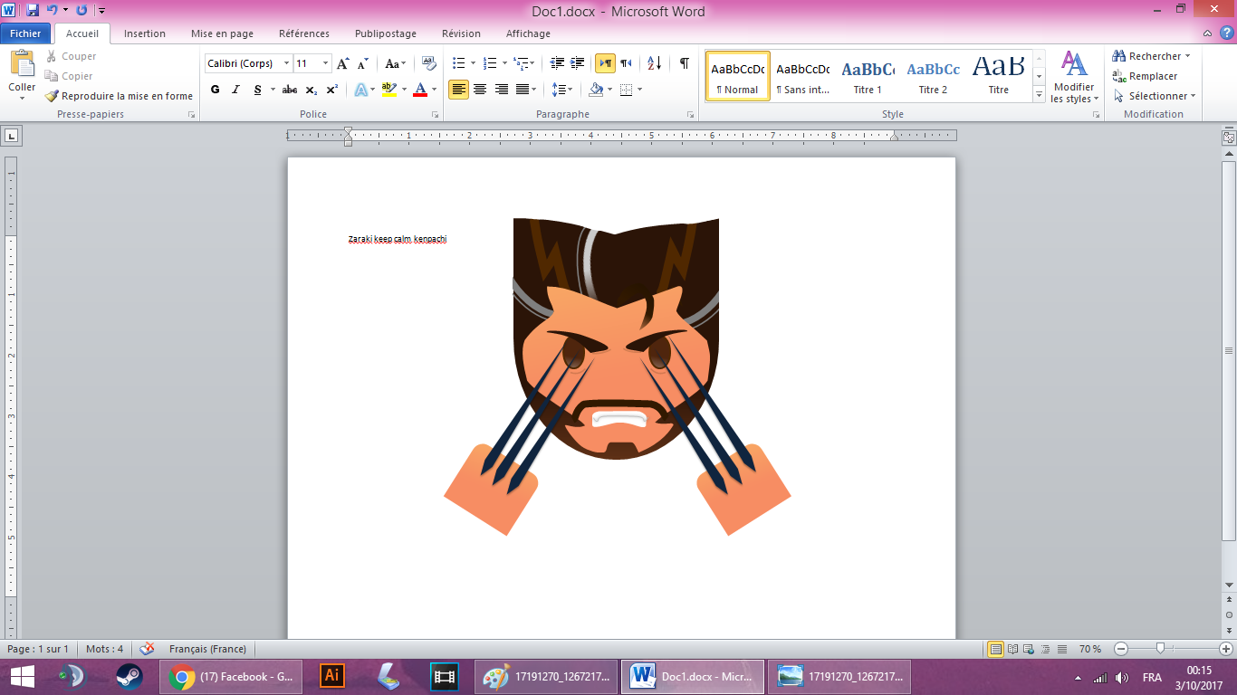Switch to Révision tab
Screen dimensions: 1237x695
pyautogui.click(x=461, y=33)
